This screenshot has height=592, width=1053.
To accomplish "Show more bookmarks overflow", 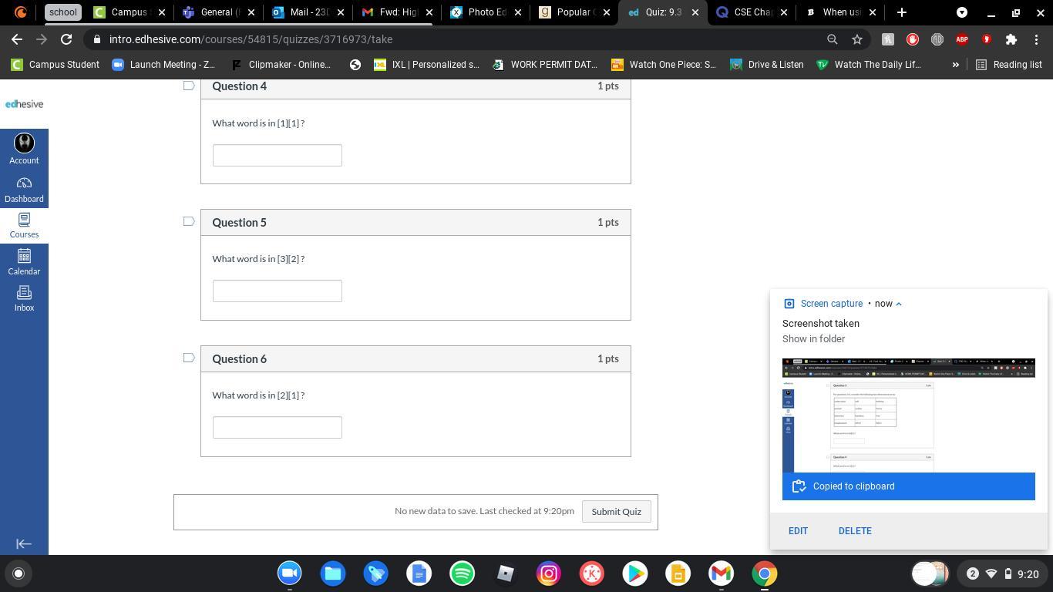I will 956,65.
